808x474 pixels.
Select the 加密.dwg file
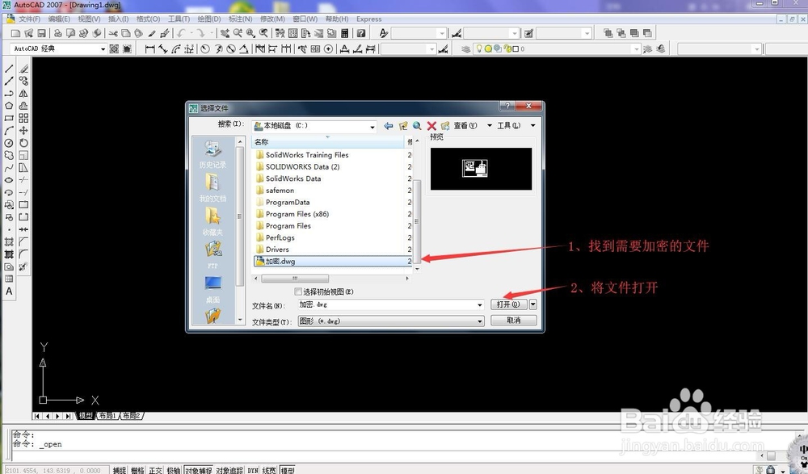(332, 261)
